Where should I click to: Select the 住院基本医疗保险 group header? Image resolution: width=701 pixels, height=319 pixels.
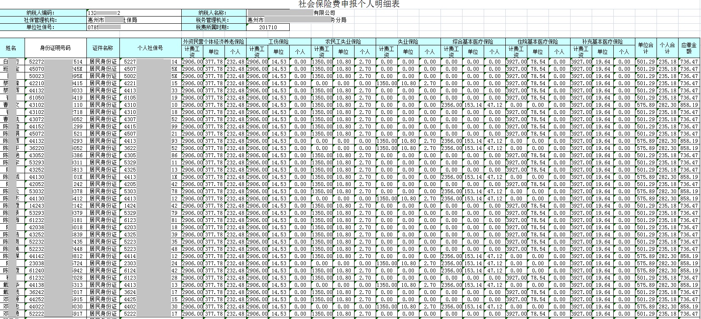538,42
